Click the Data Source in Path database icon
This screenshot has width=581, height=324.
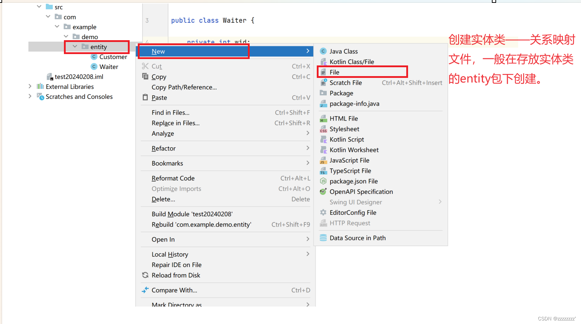coord(323,238)
